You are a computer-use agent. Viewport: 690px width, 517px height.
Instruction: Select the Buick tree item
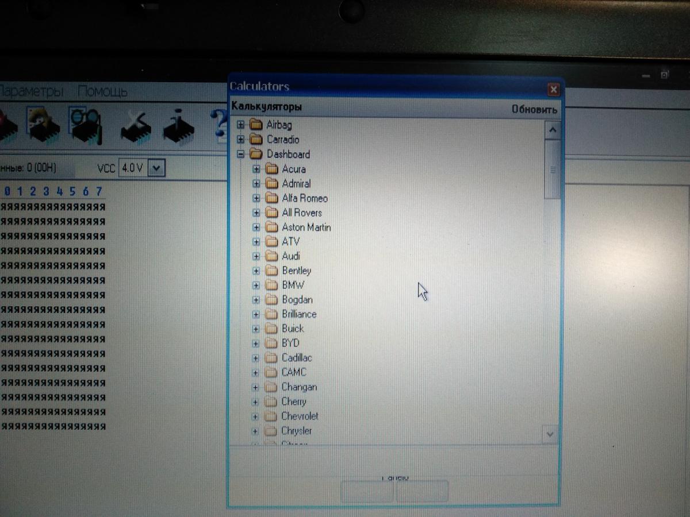point(293,329)
